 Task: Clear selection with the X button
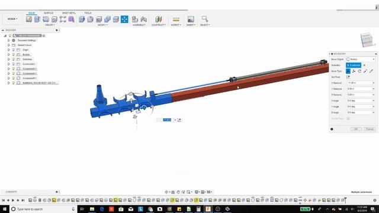pos(365,65)
